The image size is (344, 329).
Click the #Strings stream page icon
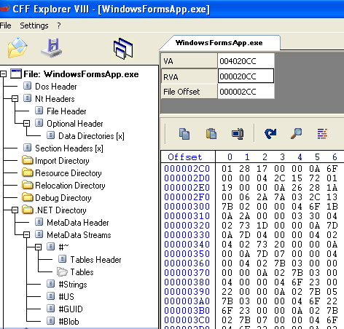pyautogui.click(x=50, y=284)
